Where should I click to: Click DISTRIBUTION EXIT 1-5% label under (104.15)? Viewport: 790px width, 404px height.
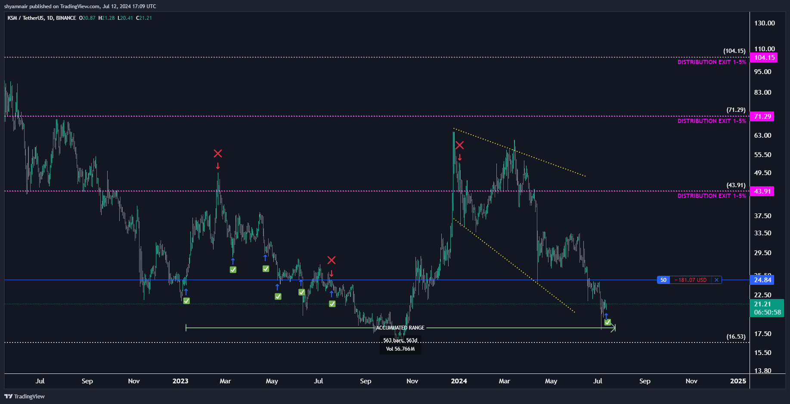click(712, 62)
